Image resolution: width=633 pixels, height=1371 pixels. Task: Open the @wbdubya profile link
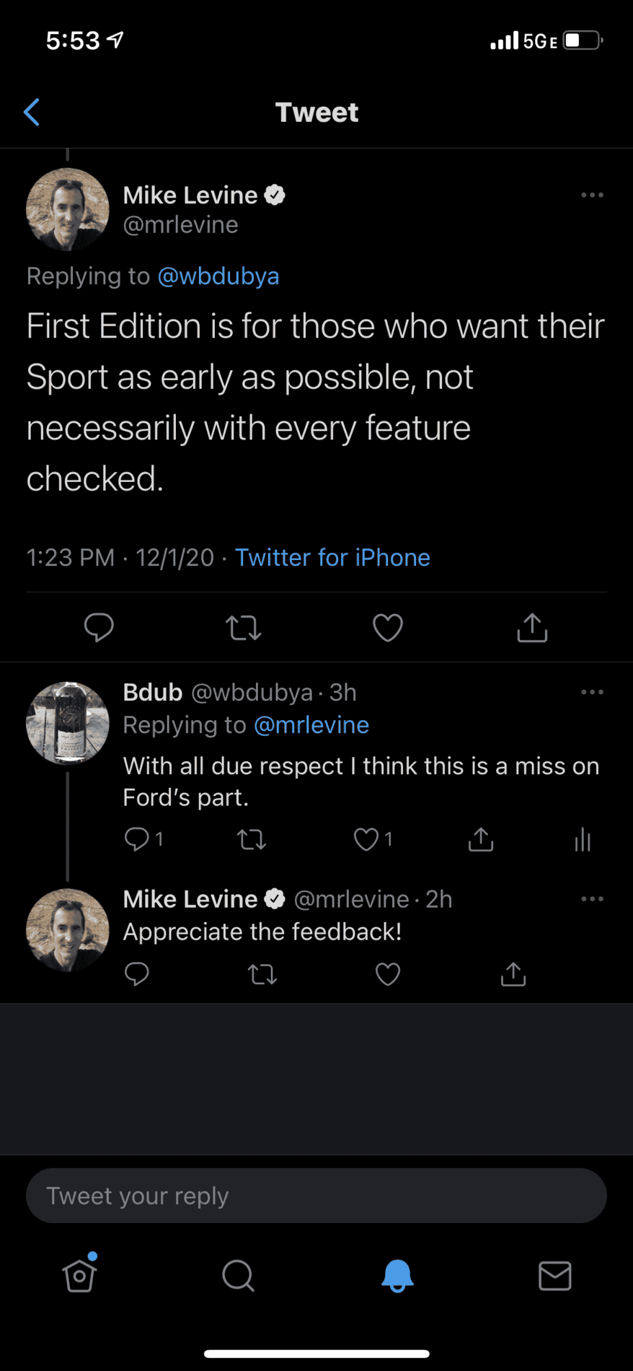pos(218,276)
